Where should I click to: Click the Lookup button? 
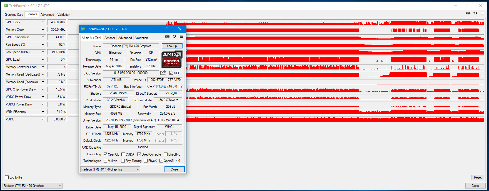[x=172, y=46]
